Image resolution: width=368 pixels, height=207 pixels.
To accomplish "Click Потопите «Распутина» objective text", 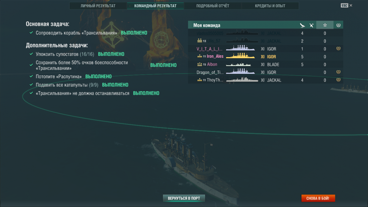I will pyautogui.click(x=59, y=76).
